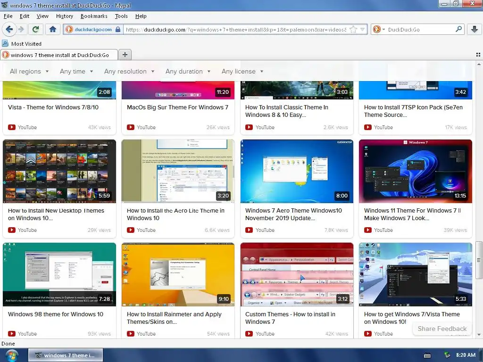The width and height of the screenshot is (483, 362).
Task: Open the View menu
Action: pyautogui.click(x=42, y=16)
